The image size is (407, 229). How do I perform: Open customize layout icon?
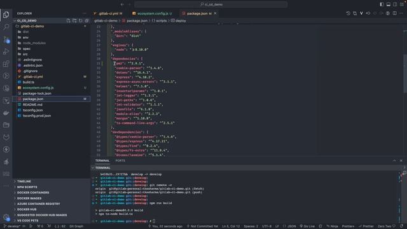coord(401,4)
